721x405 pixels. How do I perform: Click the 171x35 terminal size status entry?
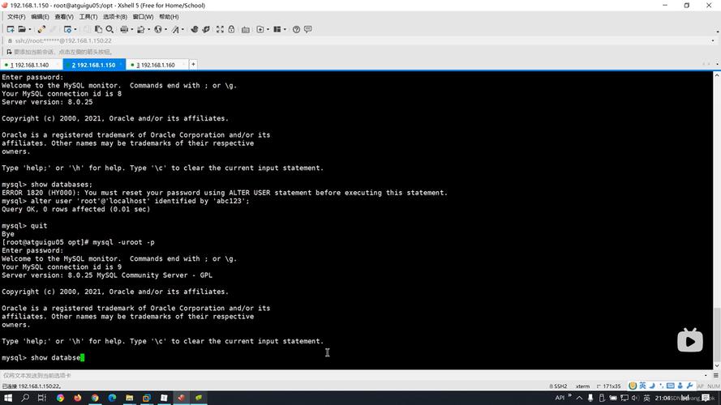(609, 386)
